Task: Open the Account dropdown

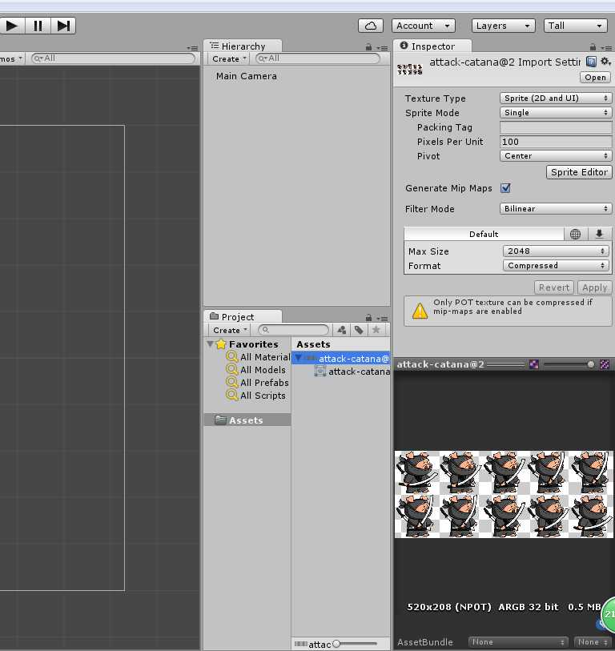Action: 423,26
